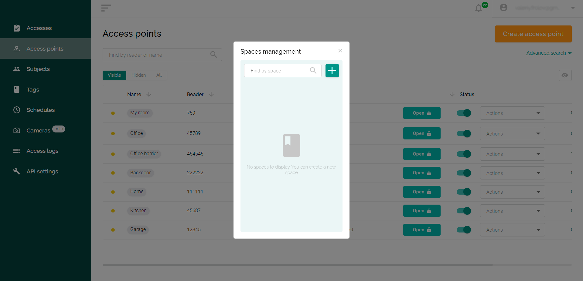The height and width of the screenshot is (281, 583).
Task: Click the Access logs list icon
Action: 17,151
